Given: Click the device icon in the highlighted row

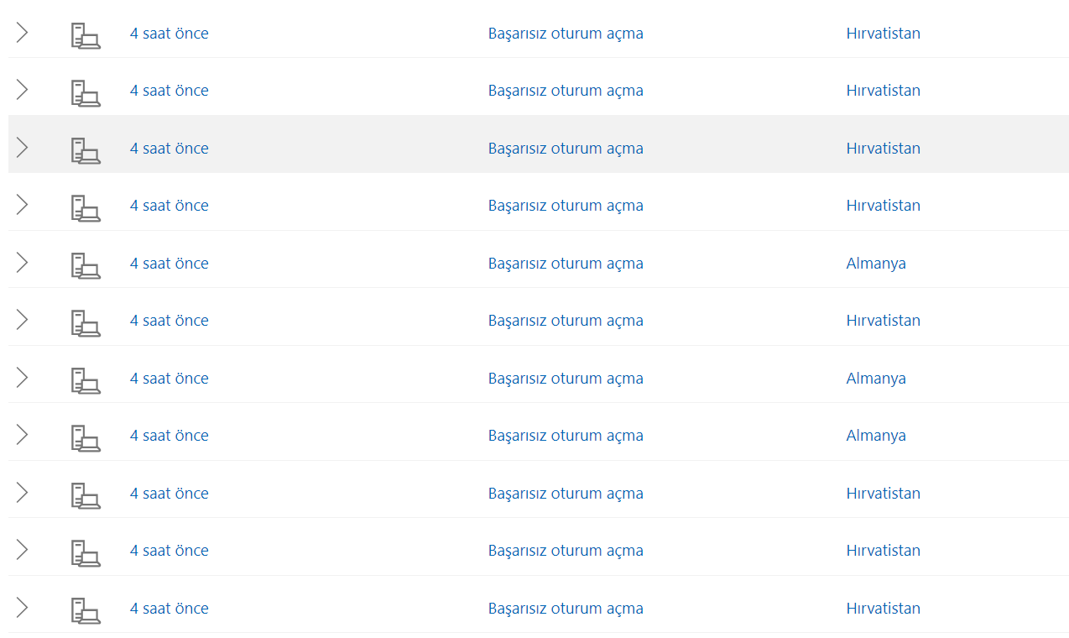Looking at the screenshot, I should point(85,150).
